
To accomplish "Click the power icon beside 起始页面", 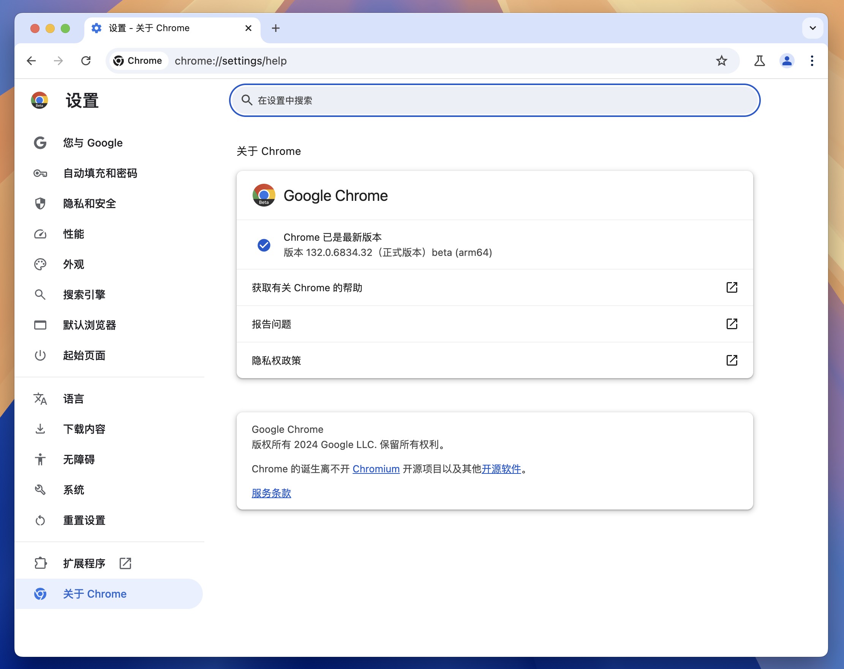I will 40,355.
